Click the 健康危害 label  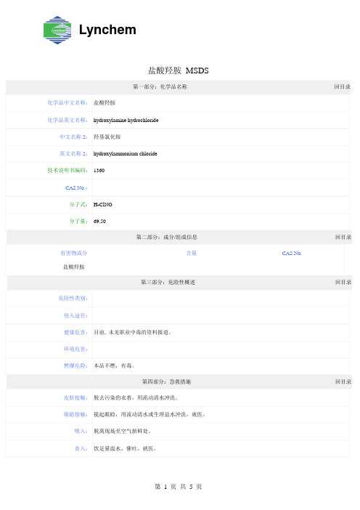75,333
